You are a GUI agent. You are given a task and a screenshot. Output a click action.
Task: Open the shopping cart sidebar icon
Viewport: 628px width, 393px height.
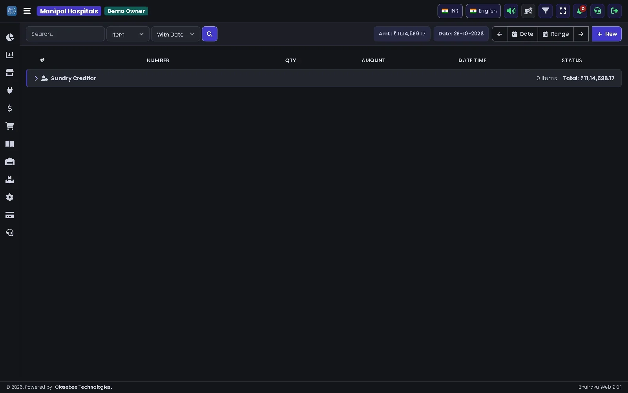[x=10, y=126]
